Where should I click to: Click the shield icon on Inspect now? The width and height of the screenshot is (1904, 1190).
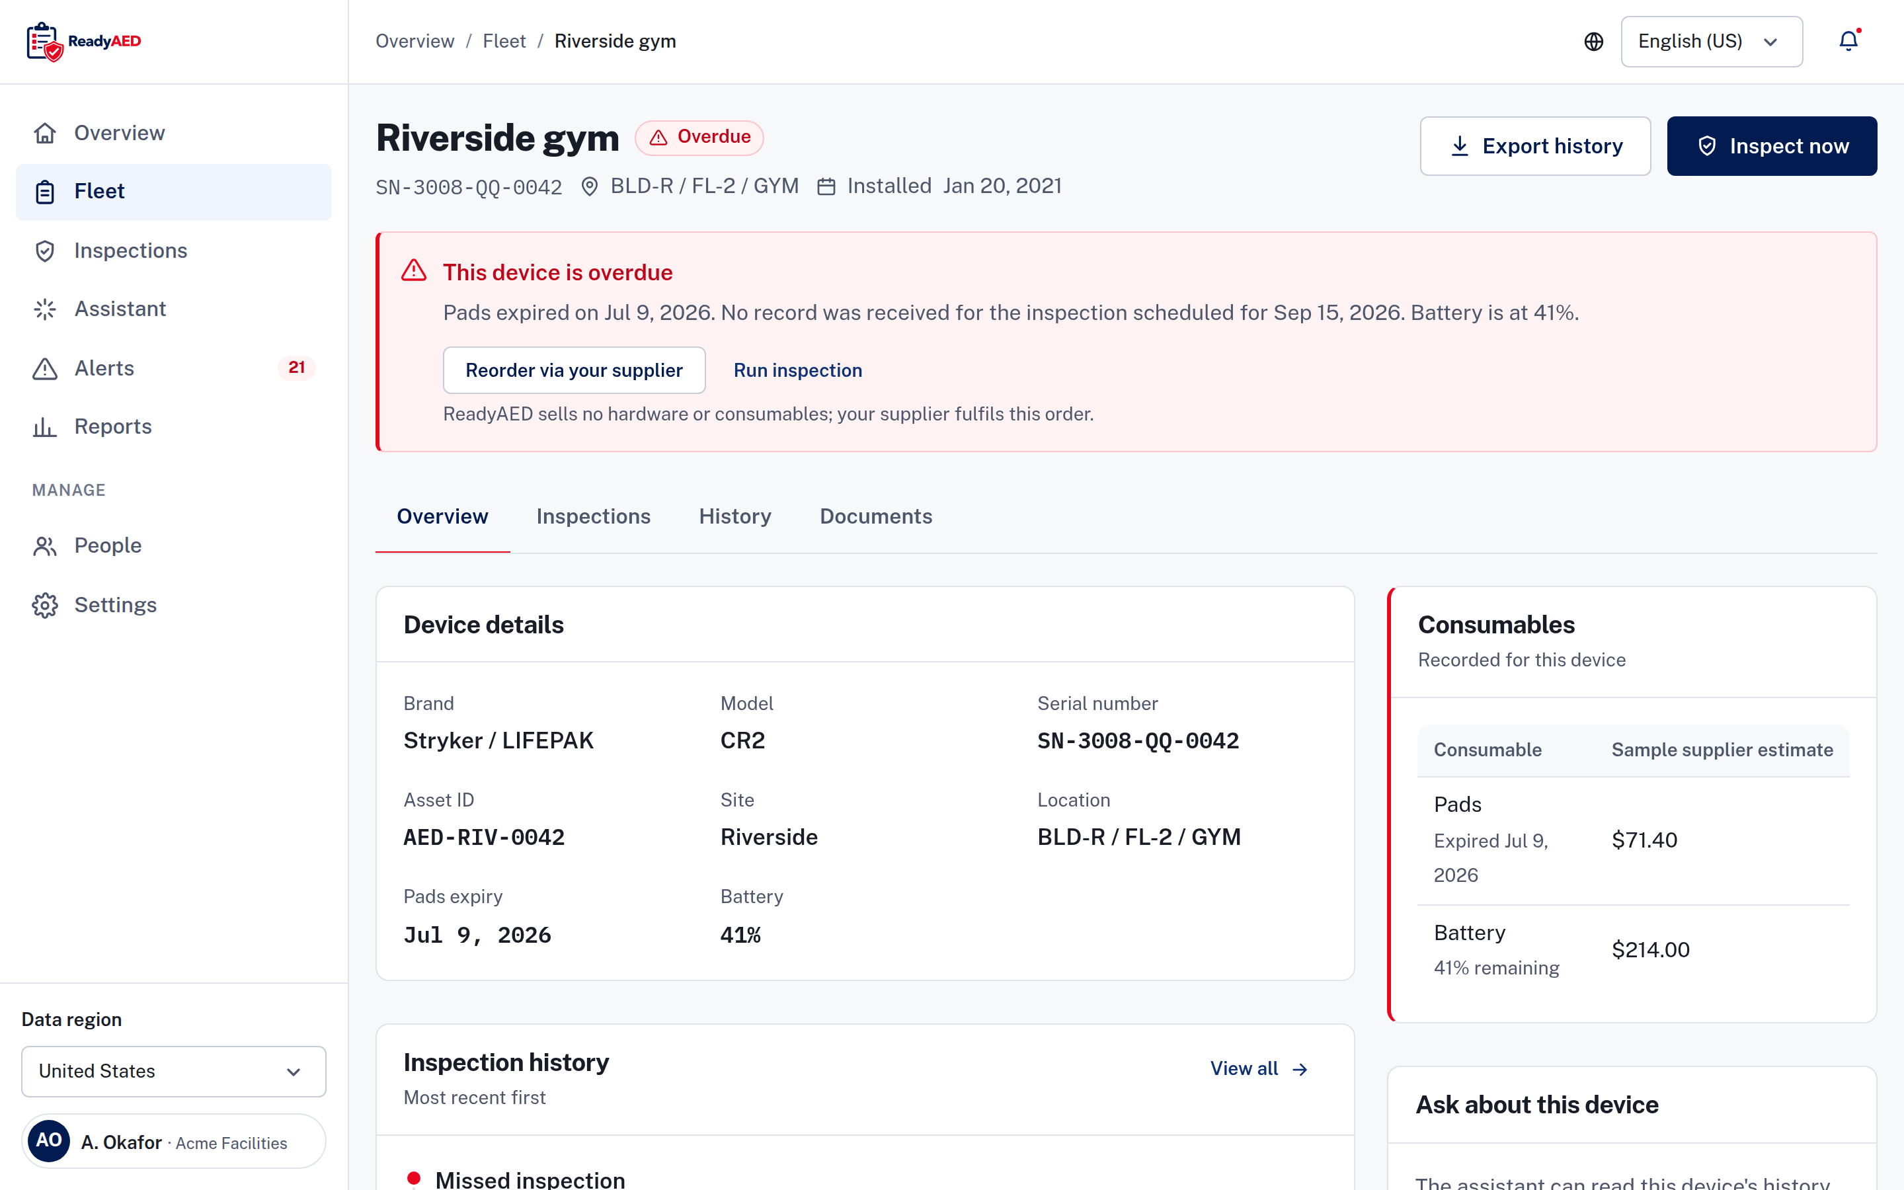pyautogui.click(x=1706, y=146)
